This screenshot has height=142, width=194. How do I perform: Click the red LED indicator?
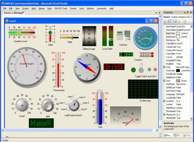(155, 69)
